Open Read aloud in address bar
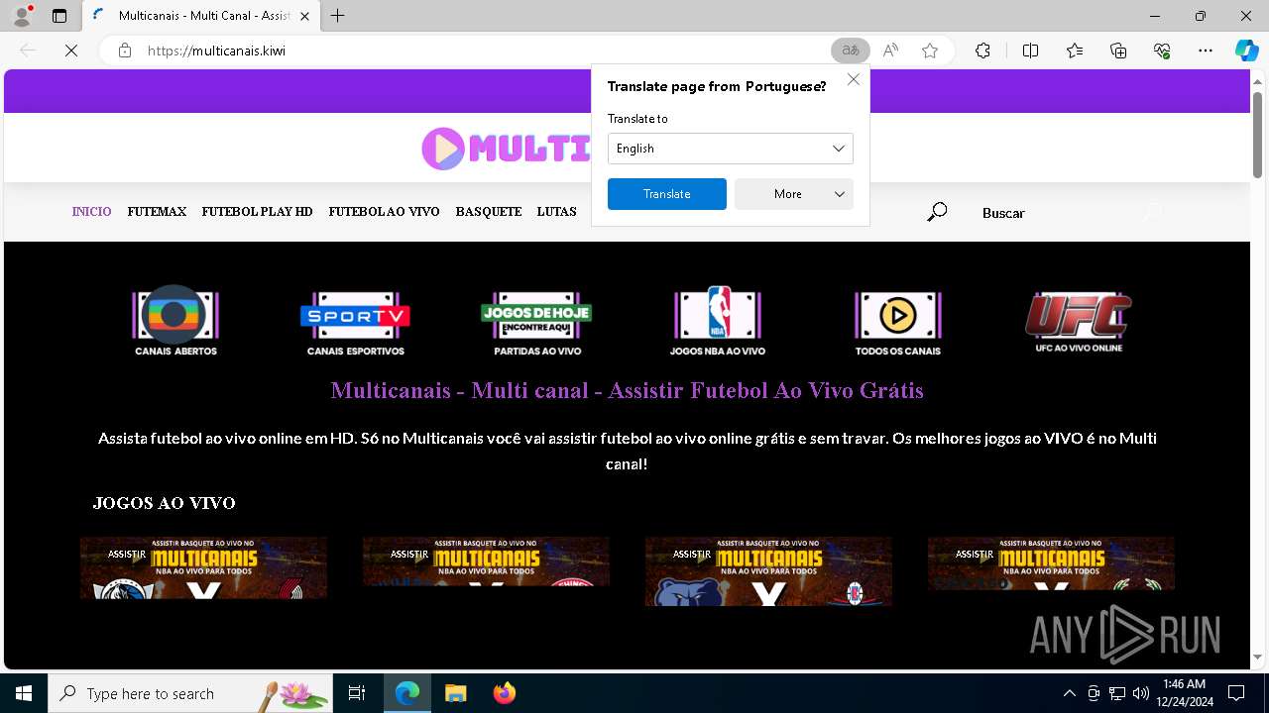 [x=890, y=51]
